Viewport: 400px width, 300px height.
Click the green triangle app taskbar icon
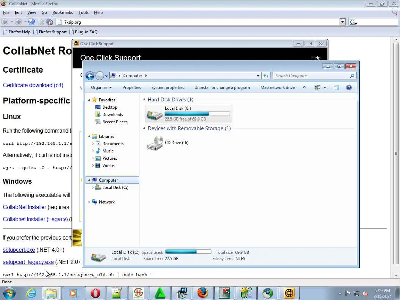160,293
